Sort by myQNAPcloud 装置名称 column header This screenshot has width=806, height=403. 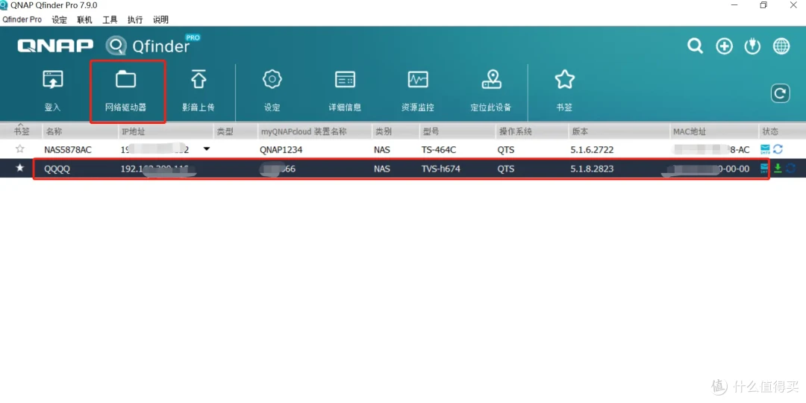tap(315, 131)
